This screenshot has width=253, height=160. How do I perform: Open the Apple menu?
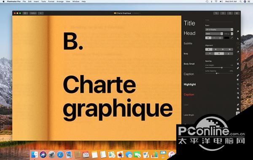click(x=3, y=1)
